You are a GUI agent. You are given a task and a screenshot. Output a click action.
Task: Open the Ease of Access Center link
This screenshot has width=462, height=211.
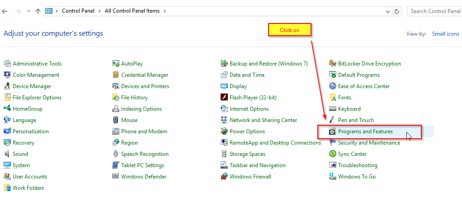click(x=364, y=86)
